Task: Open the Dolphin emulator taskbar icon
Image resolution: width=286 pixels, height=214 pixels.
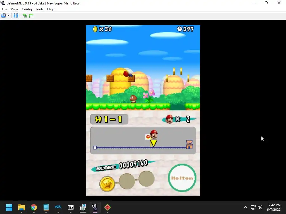Action: click(x=58, y=207)
